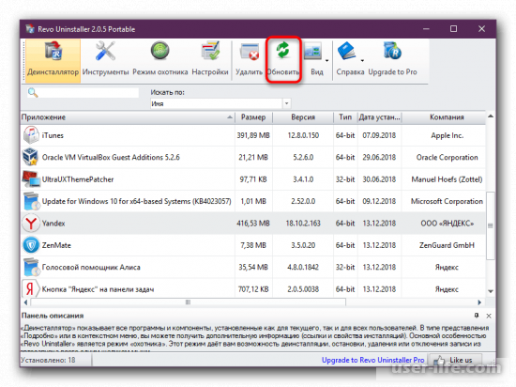Expand the Вид dropdown arrow
The width and height of the screenshot is (516, 387).
coord(326,61)
